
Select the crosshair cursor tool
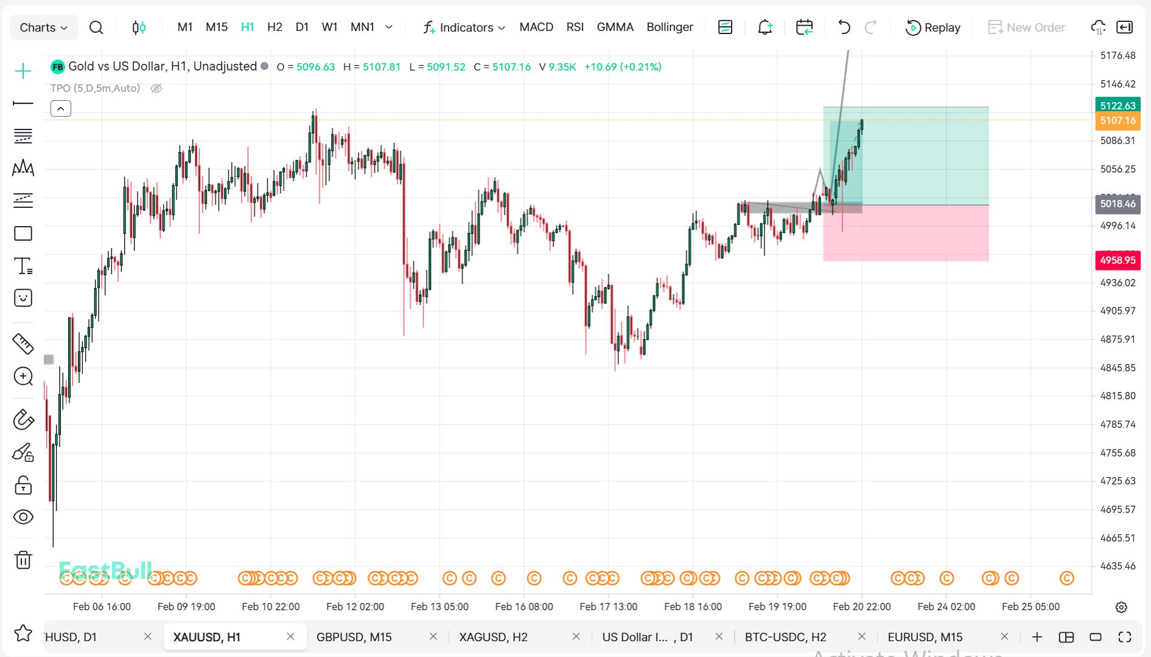coord(23,72)
